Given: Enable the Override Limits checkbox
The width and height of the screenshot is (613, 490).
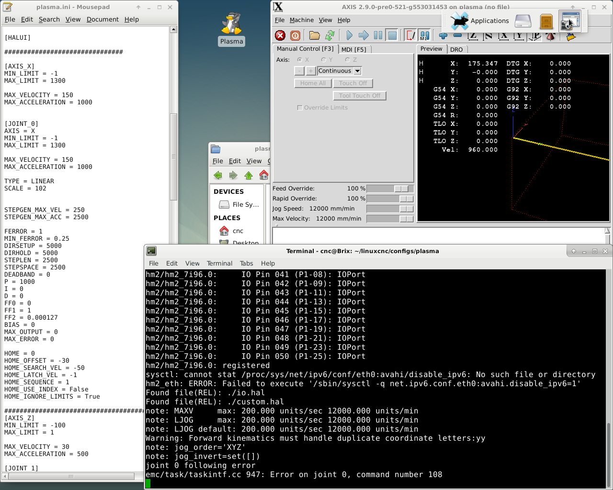Looking at the screenshot, I should pos(300,108).
